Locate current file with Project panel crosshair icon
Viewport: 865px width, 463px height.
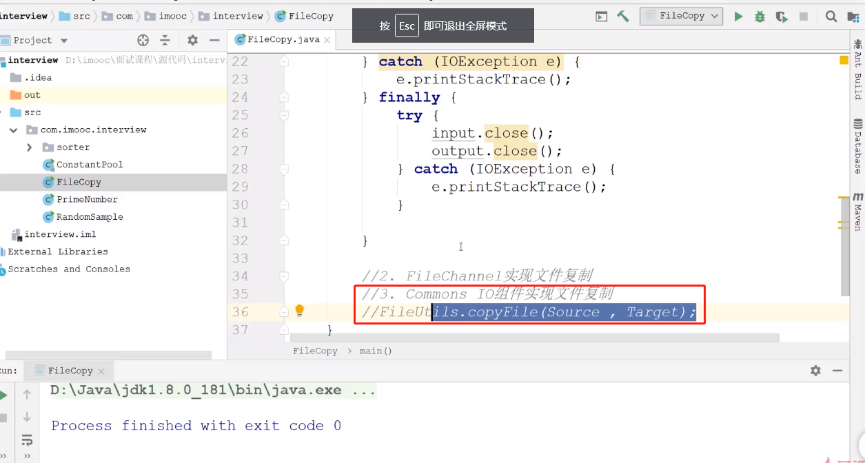pyautogui.click(x=143, y=40)
